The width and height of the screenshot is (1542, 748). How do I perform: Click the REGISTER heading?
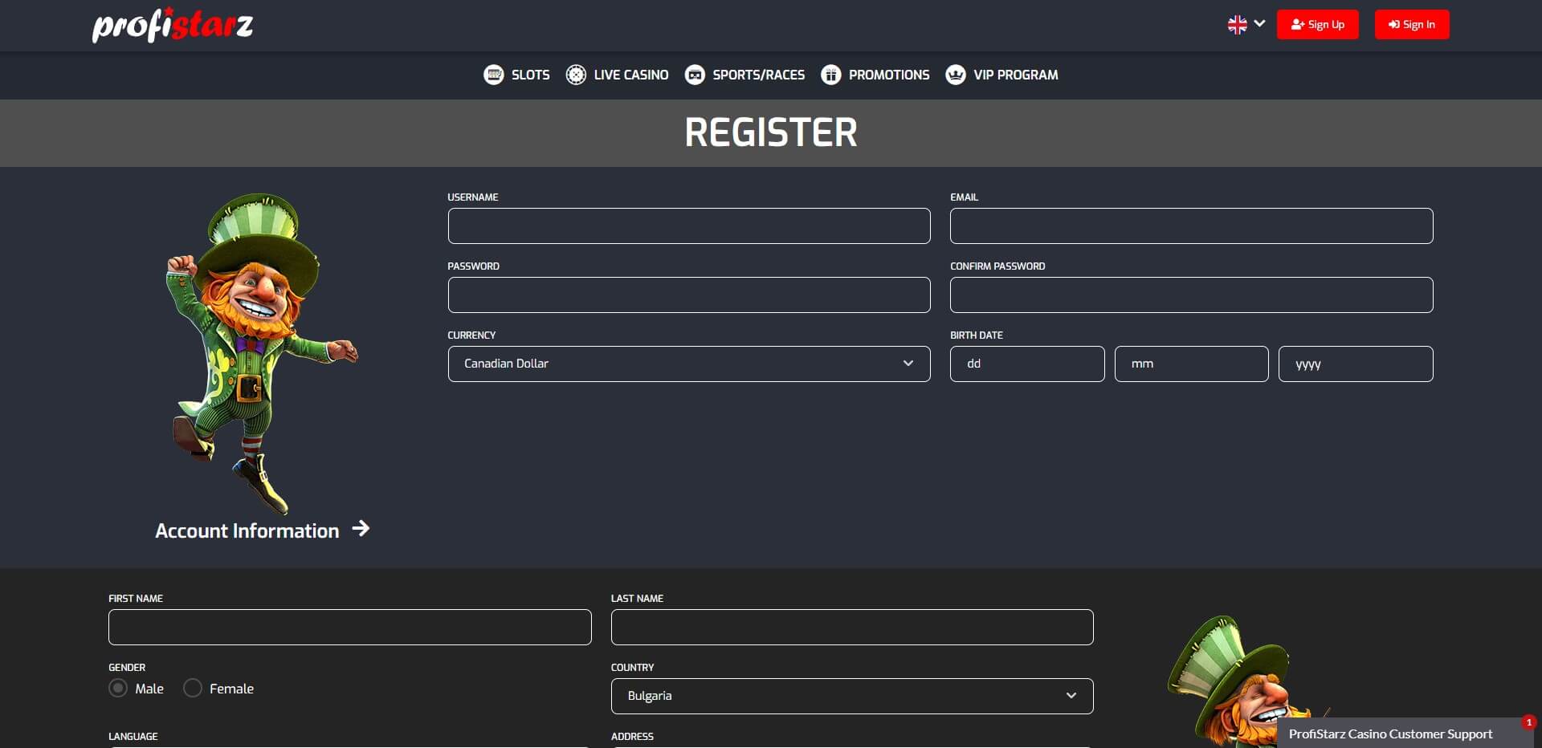[x=771, y=132]
